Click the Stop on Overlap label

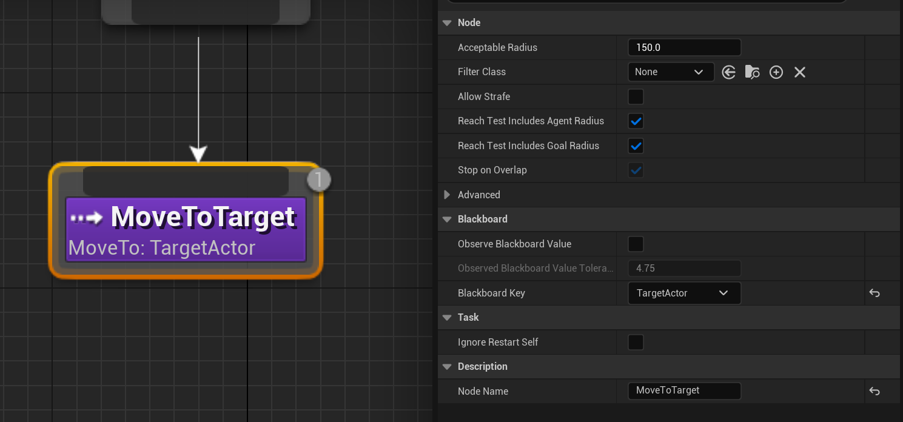(492, 170)
